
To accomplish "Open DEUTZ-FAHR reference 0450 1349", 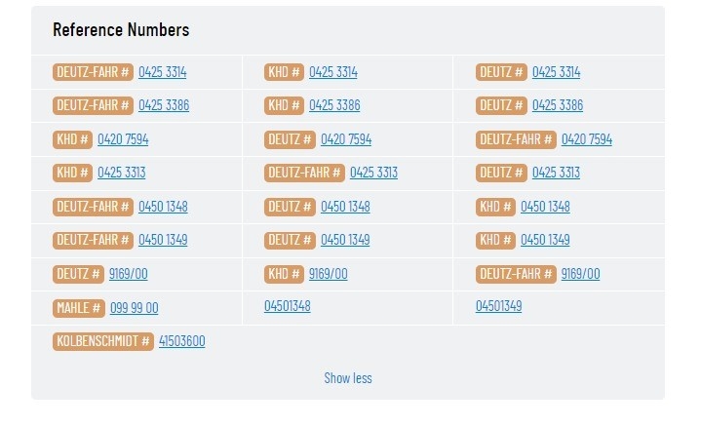I will tap(163, 240).
